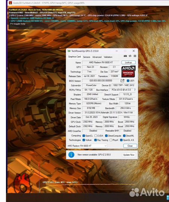Click the GPU-Z screenshot camera icon
Screen dimensions: 169x202
125,56
